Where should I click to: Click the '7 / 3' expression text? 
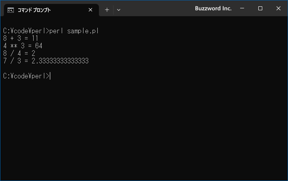click(12, 61)
